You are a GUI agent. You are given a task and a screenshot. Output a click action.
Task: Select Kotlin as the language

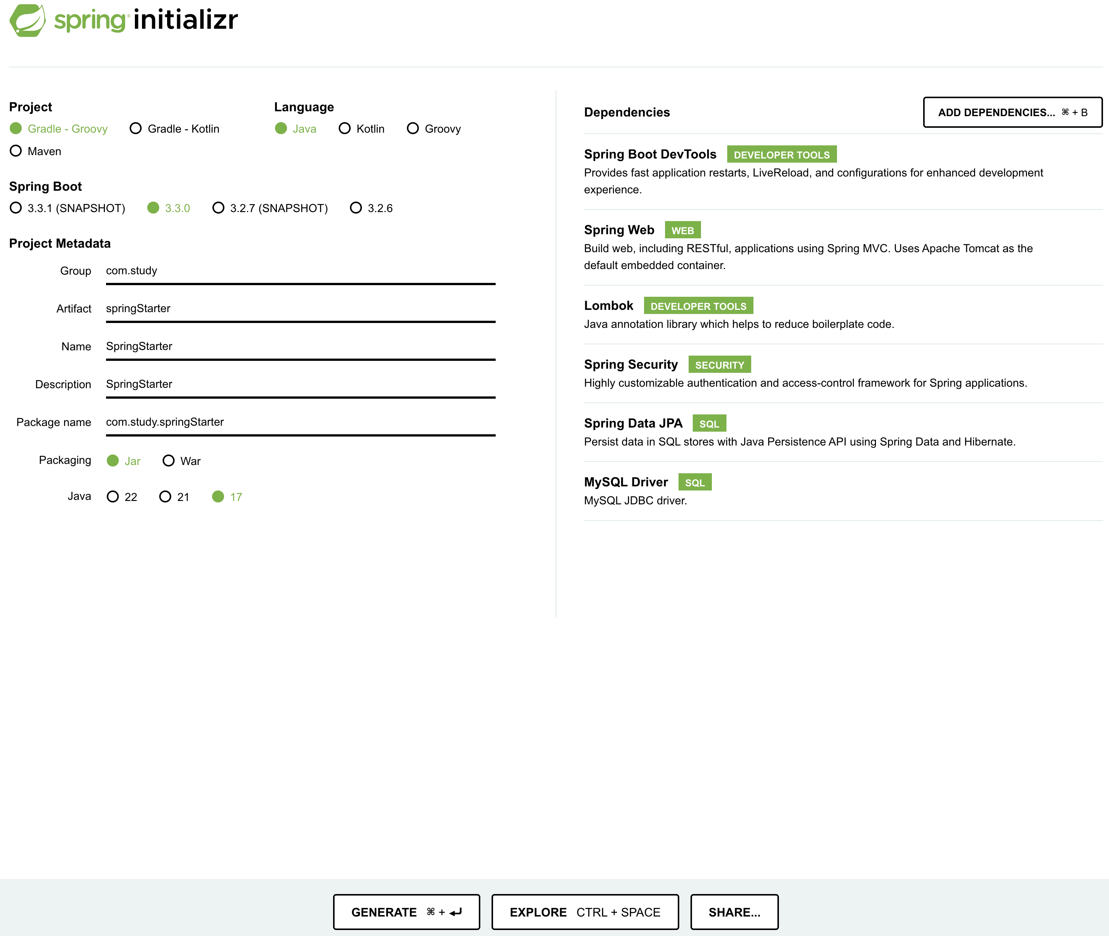[344, 129]
